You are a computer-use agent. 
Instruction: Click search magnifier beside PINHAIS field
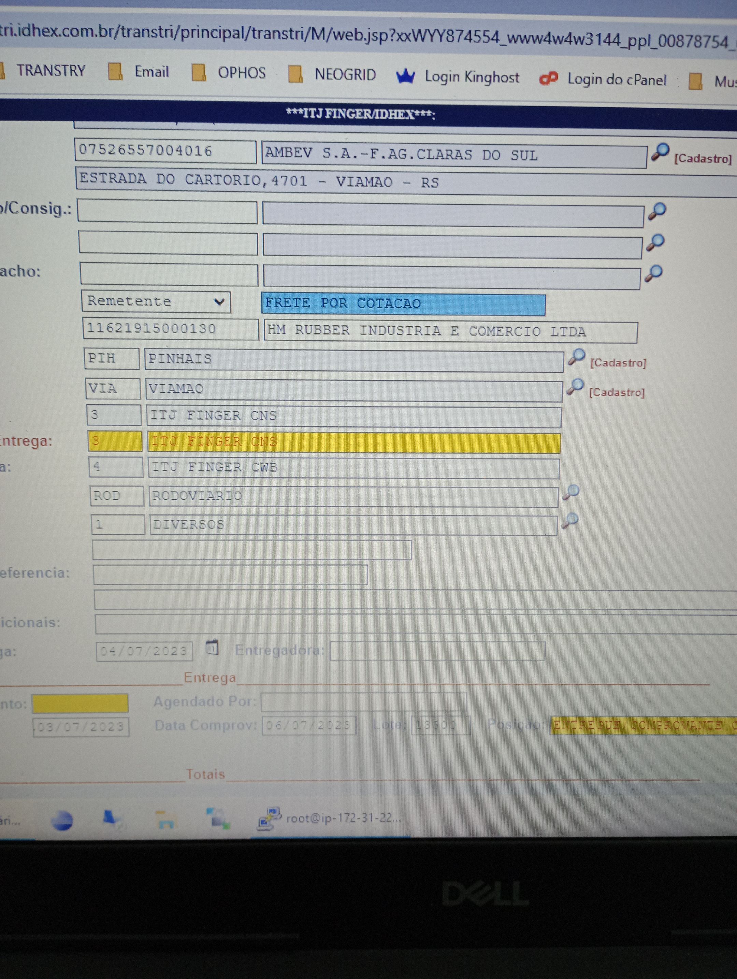coord(576,357)
